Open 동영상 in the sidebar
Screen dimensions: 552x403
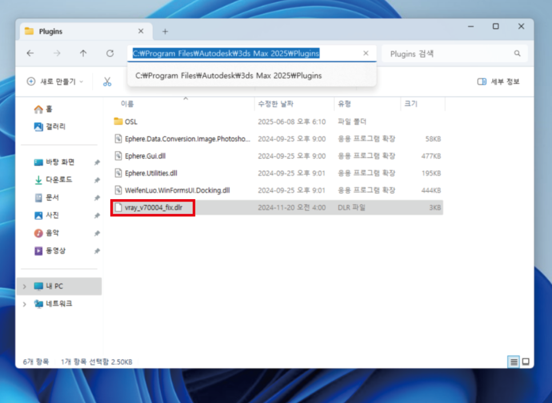50,251
